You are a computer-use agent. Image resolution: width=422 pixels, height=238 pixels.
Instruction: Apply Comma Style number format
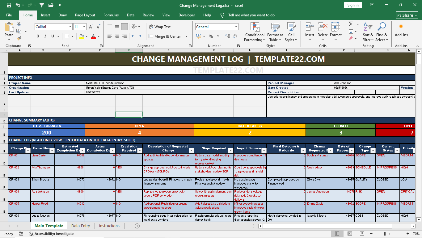[x=218, y=36]
